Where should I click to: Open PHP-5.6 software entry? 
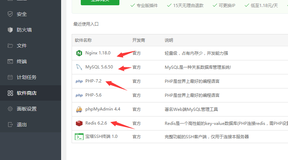tap(93, 95)
